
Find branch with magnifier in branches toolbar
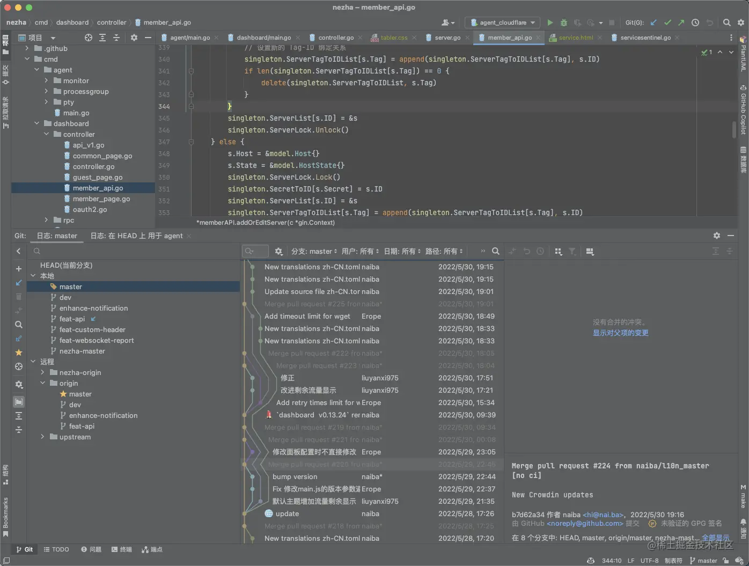pos(19,325)
